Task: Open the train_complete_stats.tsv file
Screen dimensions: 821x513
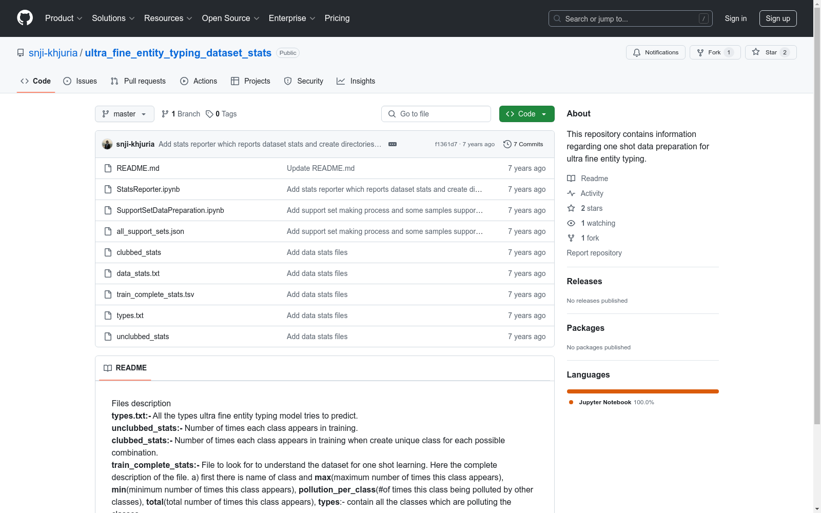Action: click(155, 294)
